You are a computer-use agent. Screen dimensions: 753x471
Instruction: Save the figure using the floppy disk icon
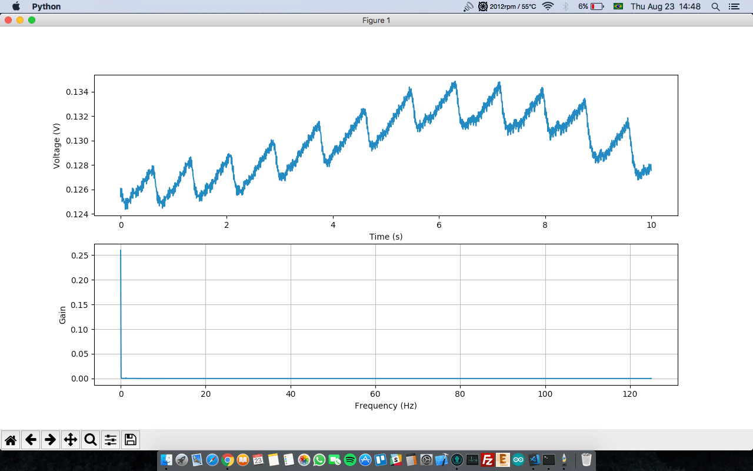coord(130,439)
